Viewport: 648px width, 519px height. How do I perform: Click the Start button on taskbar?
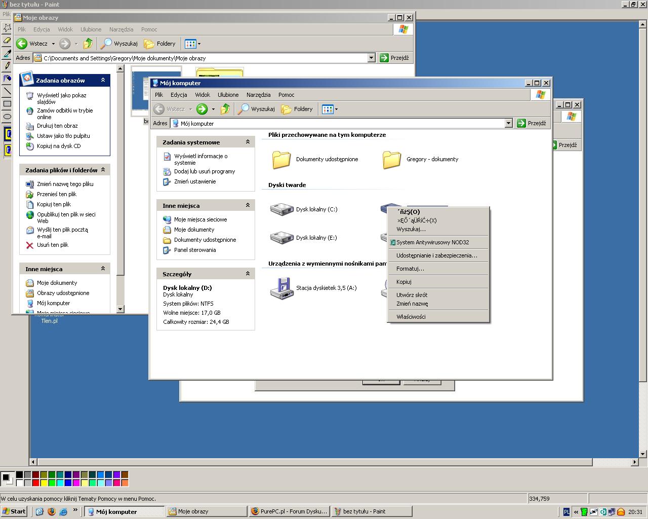click(x=14, y=511)
